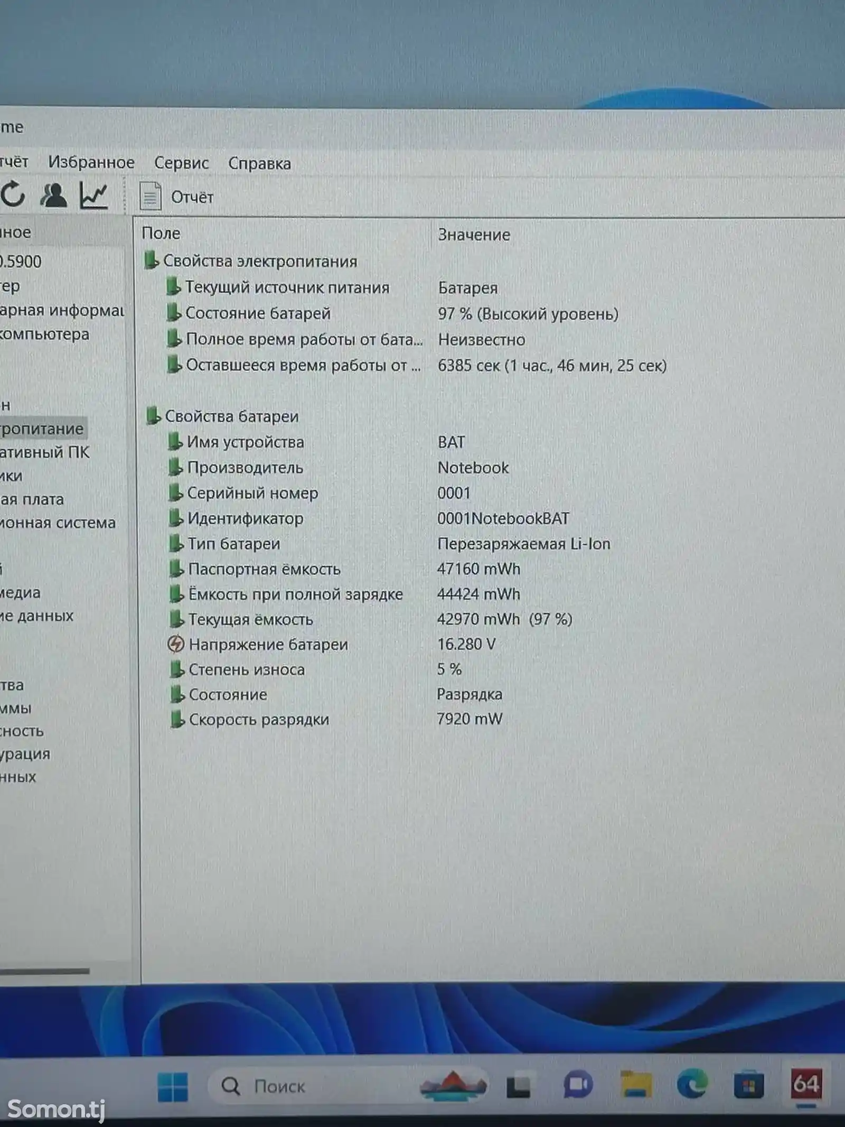
Task: Click the Refresh toolbar icon
Action: 13,194
